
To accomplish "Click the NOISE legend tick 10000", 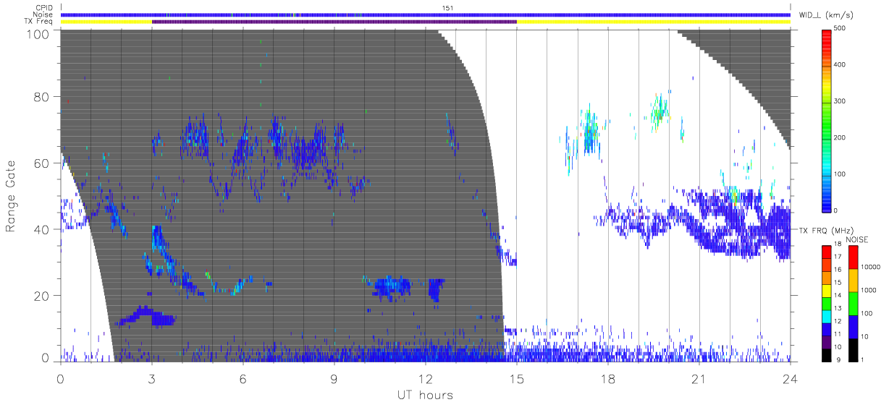I will (x=869, y=267).
